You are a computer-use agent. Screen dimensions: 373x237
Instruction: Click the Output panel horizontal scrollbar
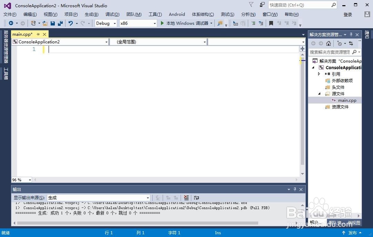coord(138,223)
